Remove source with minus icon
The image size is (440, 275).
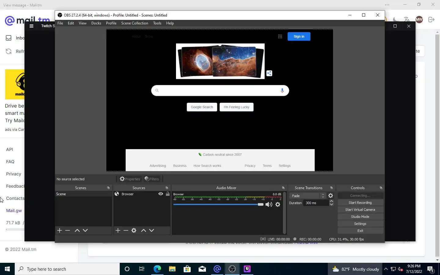(x=126, y=230)
